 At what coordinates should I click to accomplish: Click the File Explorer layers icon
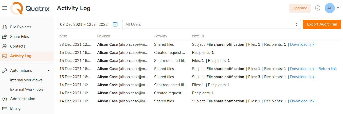pyautogui.click(x=5, y=27)
